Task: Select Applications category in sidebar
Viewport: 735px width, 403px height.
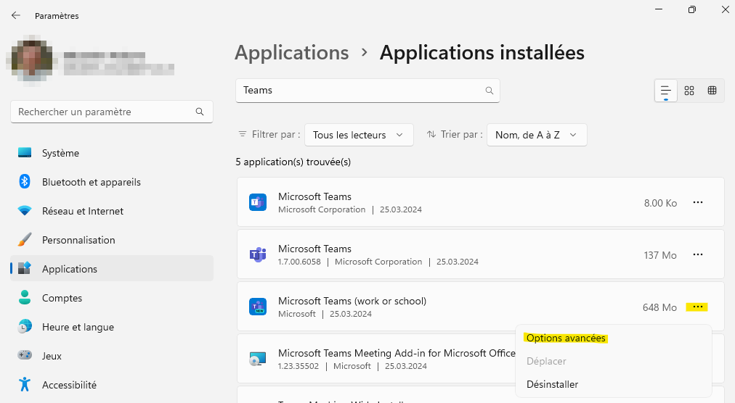Action: (112, 269)
